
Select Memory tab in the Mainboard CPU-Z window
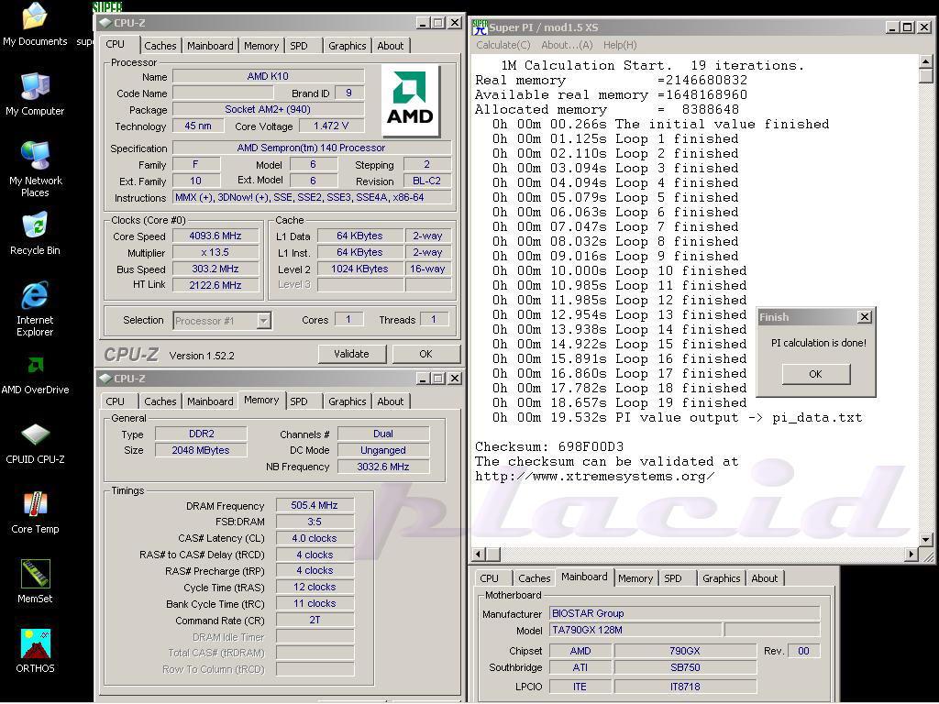pos(635,578)
